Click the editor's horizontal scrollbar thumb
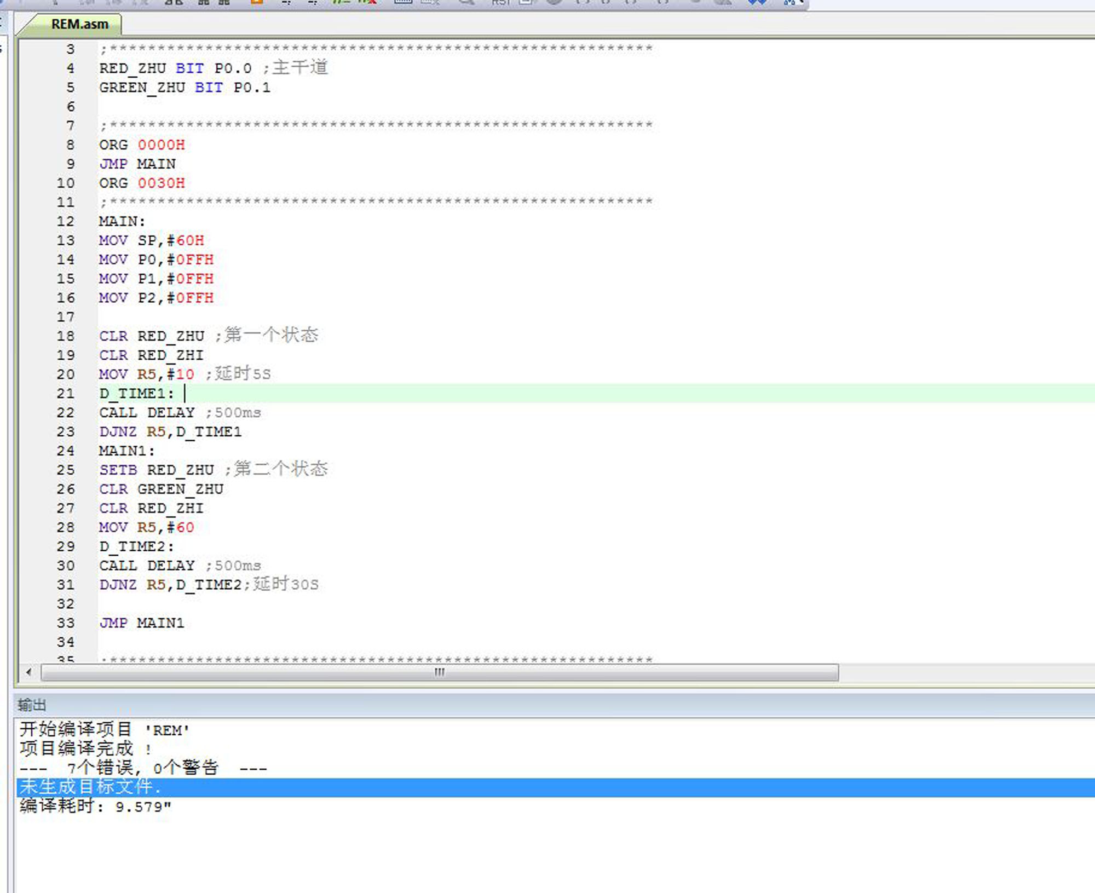The image size is (1095, 893). 439,672
